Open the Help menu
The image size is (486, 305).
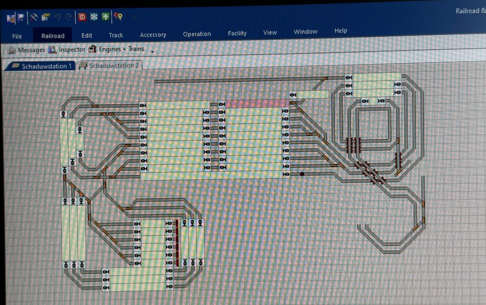[x=341, y=31]
